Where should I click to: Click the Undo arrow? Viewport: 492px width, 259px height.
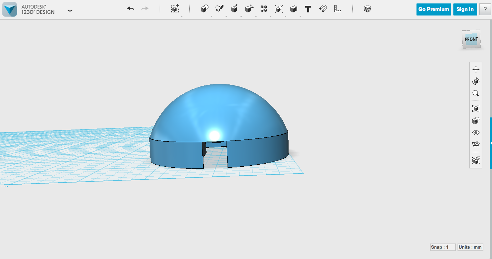(130, 8)
